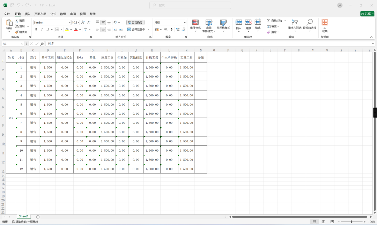
Task: Apply percent style with the % icon
Action: (165, 30)
